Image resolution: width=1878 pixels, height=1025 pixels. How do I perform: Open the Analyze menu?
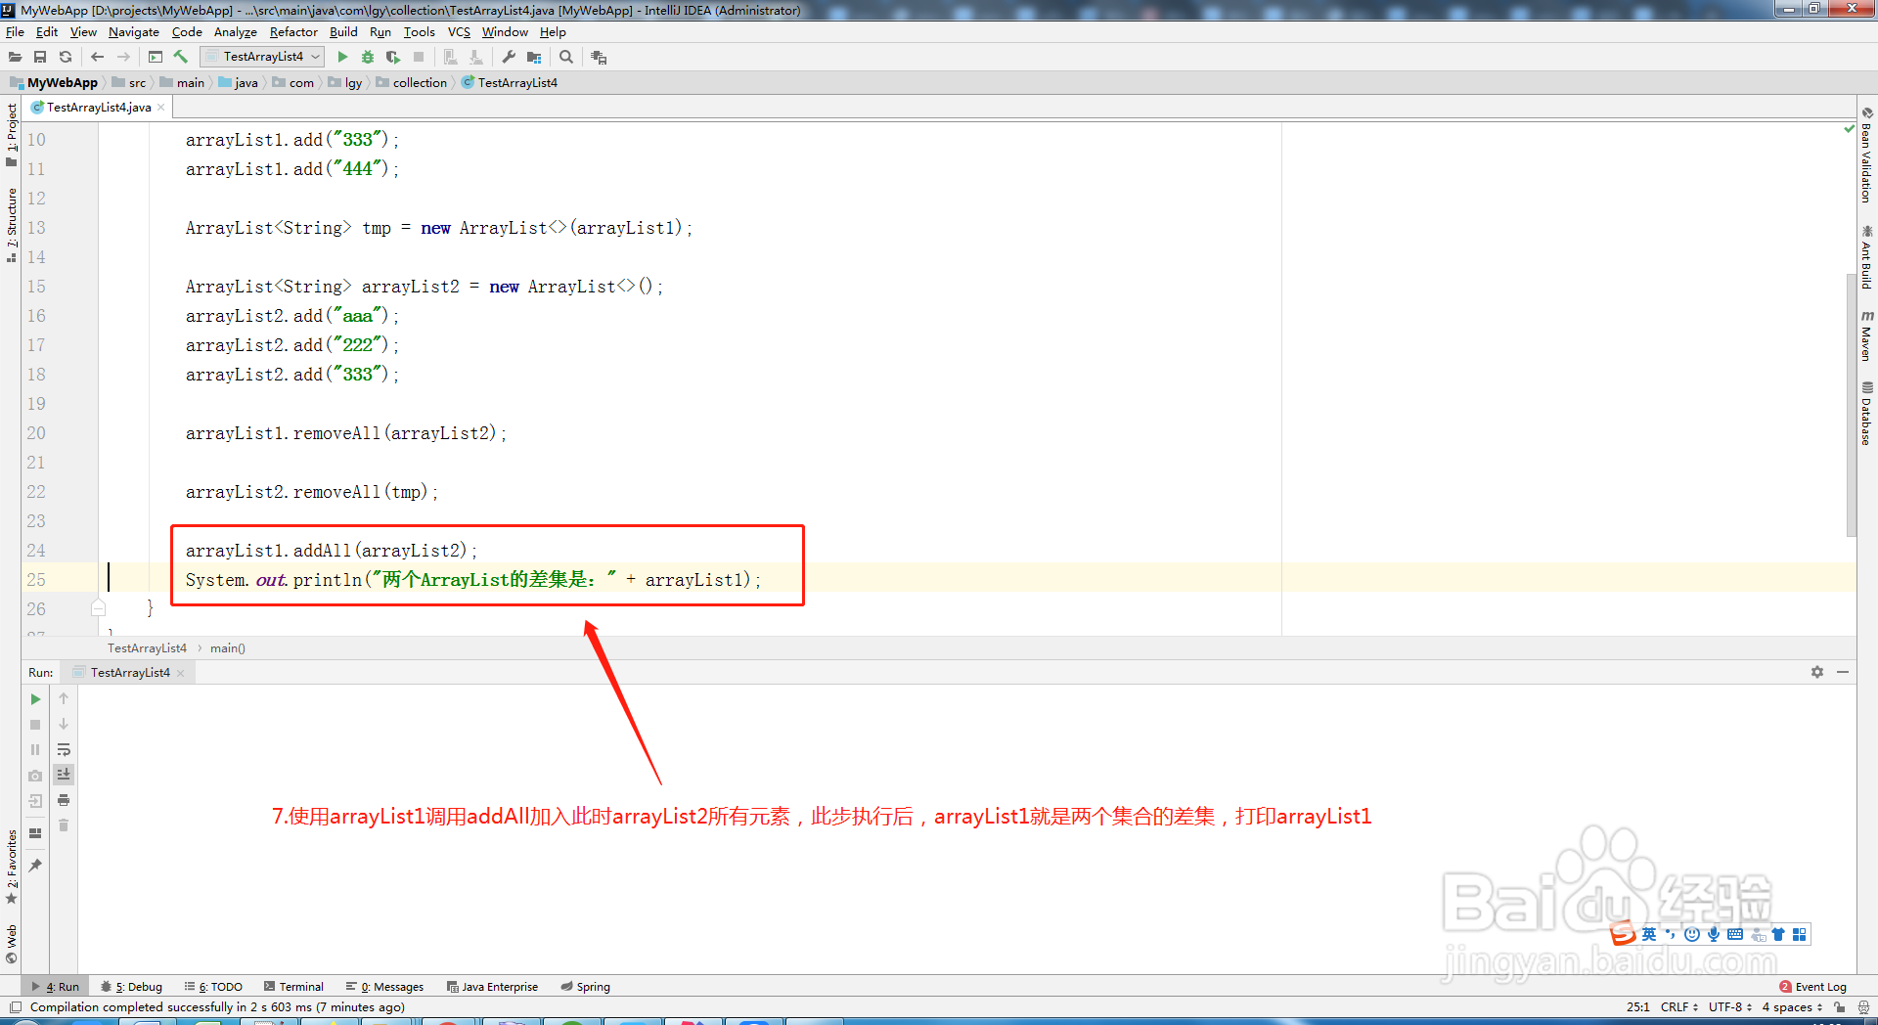236,32
